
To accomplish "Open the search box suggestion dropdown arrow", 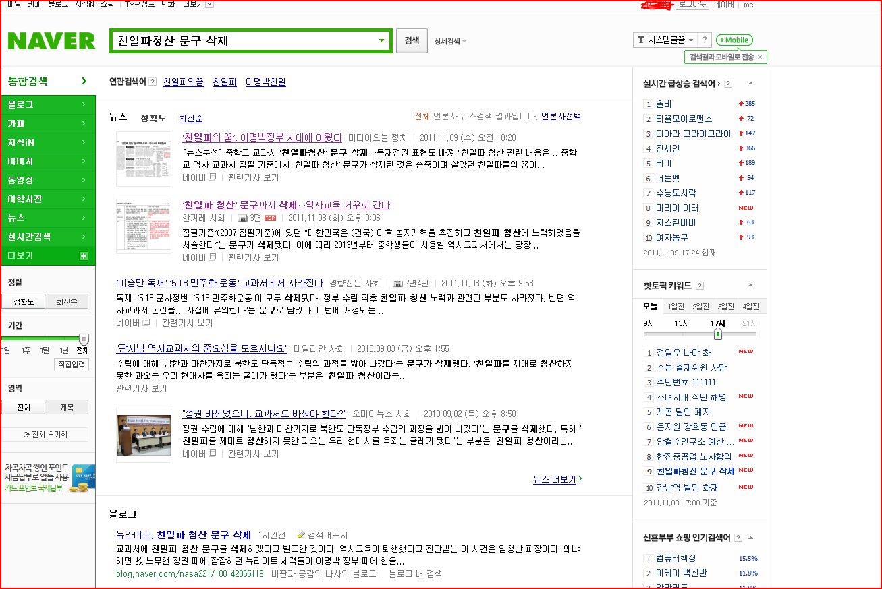I will (381, 40).
